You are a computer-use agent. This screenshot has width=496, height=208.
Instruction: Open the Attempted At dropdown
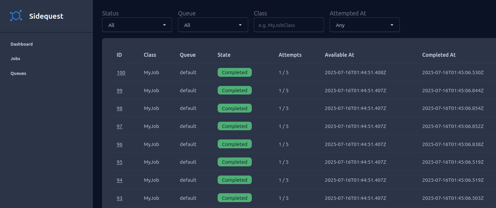pos(364,25)
